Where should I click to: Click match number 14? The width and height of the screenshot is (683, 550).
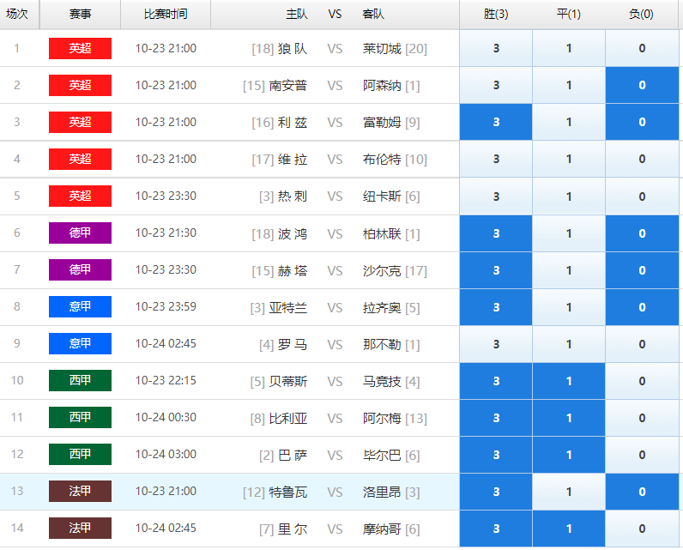coord(17,529)
